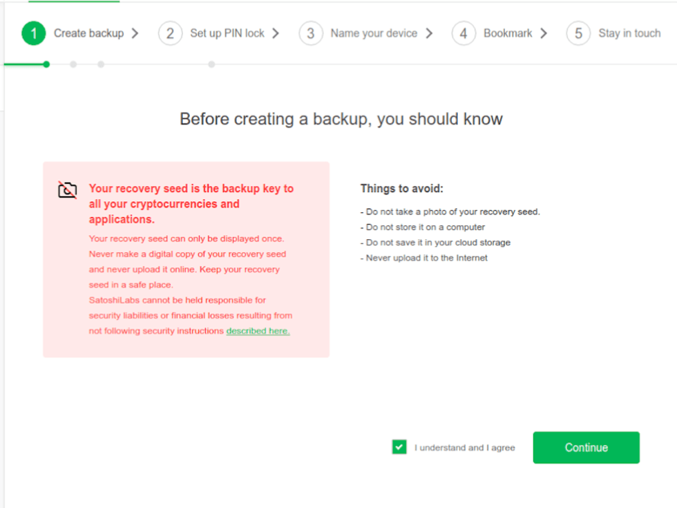The width and height of the screenshot is (677, 508).
Task: Click the 'I understand and I agree' label
Action: (x=464, y=448)
